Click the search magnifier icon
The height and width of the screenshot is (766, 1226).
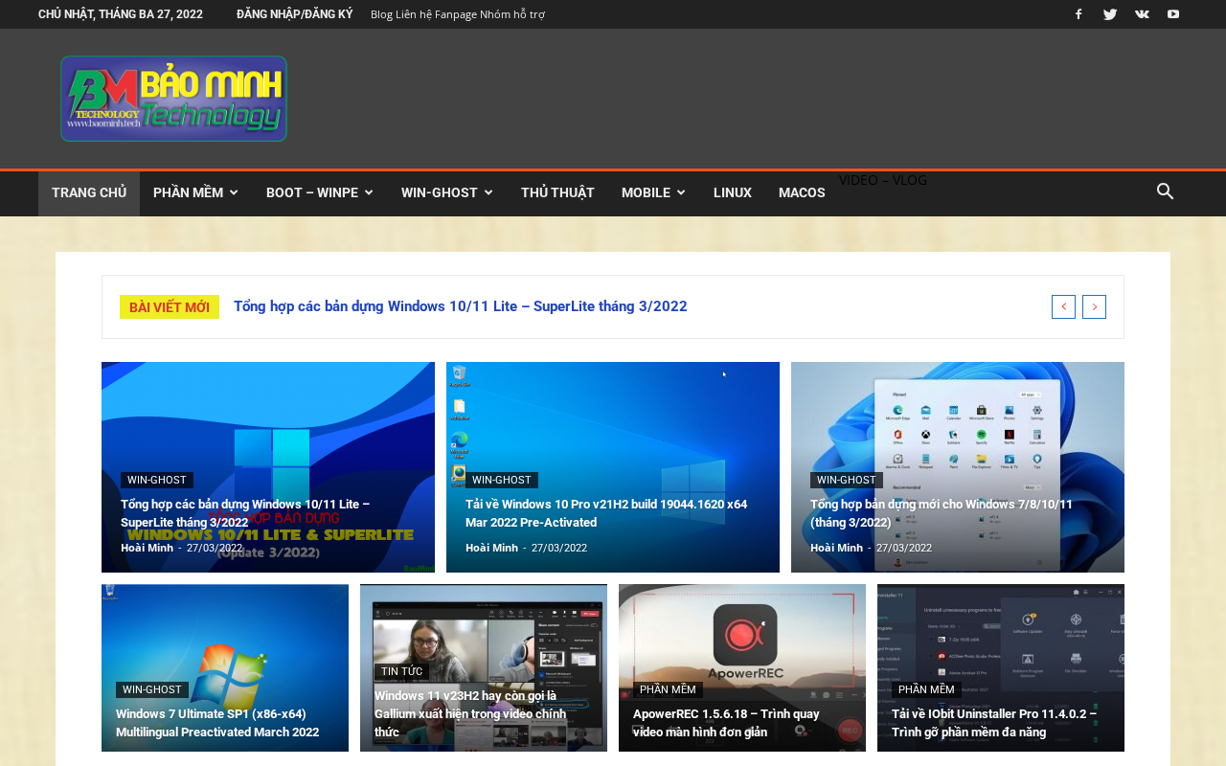tap(1166, 191)
